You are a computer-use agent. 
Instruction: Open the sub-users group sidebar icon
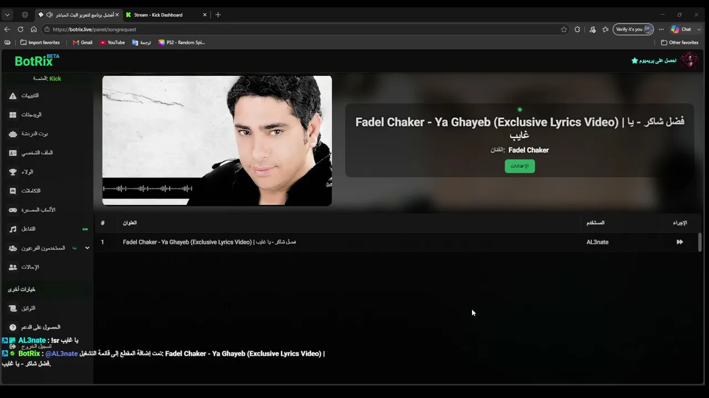click(13, 248)
